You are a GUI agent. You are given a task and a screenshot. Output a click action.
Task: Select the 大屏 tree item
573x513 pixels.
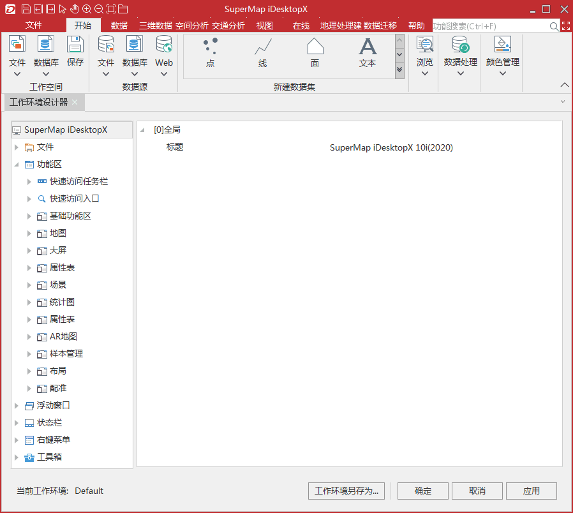(x=57, y=250)
